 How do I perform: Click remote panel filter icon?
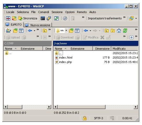(x=77, y=31)
